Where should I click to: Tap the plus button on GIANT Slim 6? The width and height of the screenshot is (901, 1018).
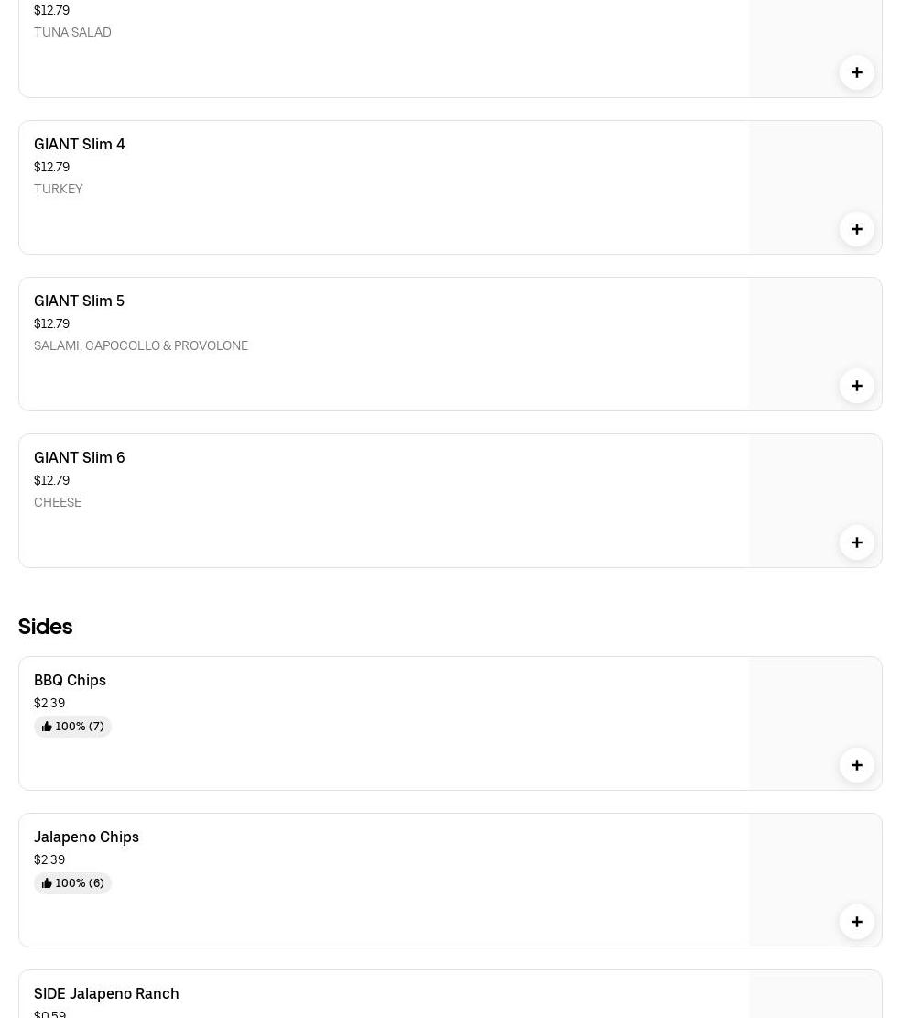click(856, 542)
